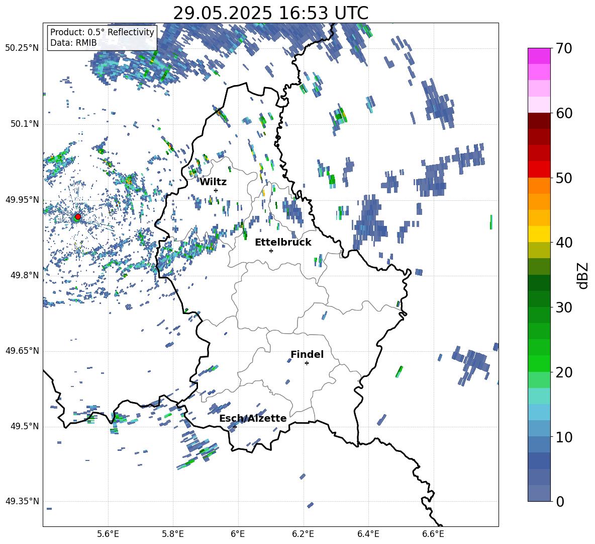Click the bright red colorbar swatch above 50
This screenshot has width=595, height=544.
(539, 170)
